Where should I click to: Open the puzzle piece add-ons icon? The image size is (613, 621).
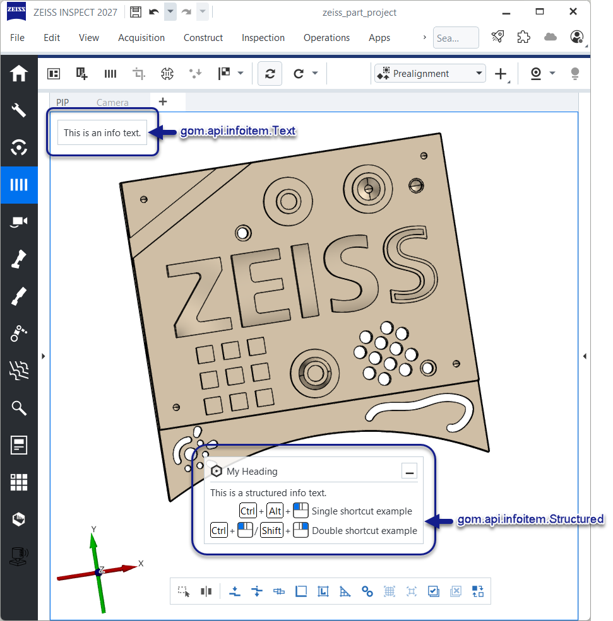523,37
